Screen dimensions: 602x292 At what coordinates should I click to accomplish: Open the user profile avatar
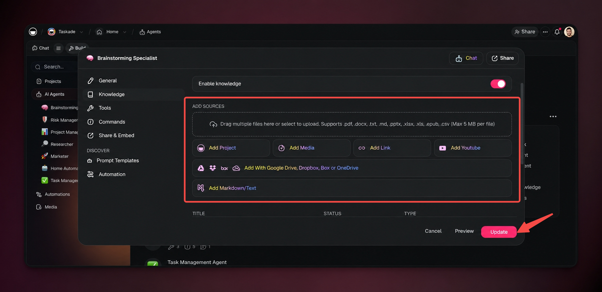click(569, 32)
